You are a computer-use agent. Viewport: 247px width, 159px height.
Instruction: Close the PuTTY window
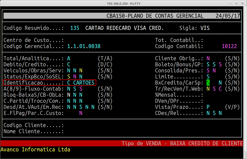(x=243, y=4)
